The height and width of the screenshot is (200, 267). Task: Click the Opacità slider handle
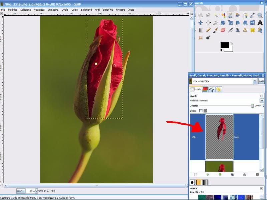[252, 106]
